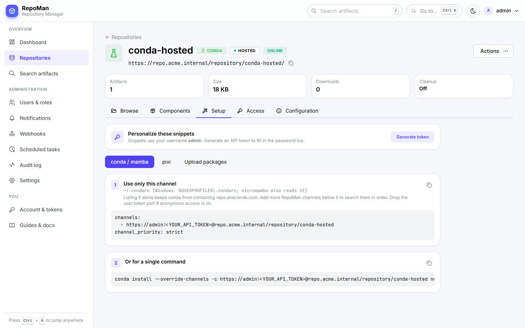525x328 pixels.
Task: Click the RepoMan logo icon
Action: [x=12, y=11]
